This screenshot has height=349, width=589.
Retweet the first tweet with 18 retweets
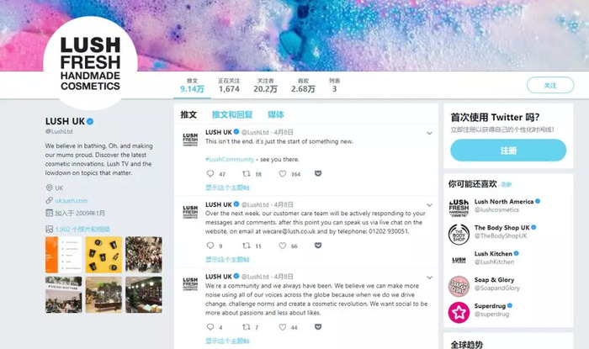(247, 173)
